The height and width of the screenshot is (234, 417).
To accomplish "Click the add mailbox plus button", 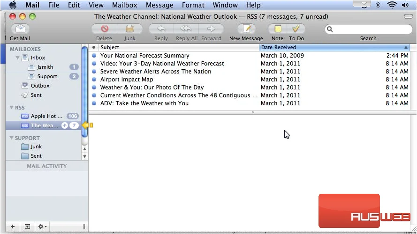I will coord(13,227).
